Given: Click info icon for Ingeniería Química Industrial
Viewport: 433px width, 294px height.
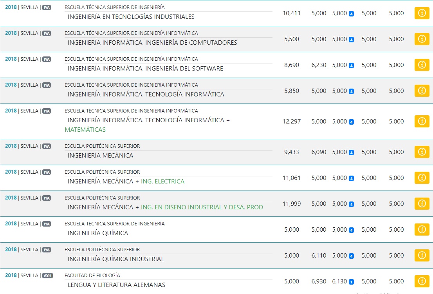Looking at the screenshot, I should 422,255.
